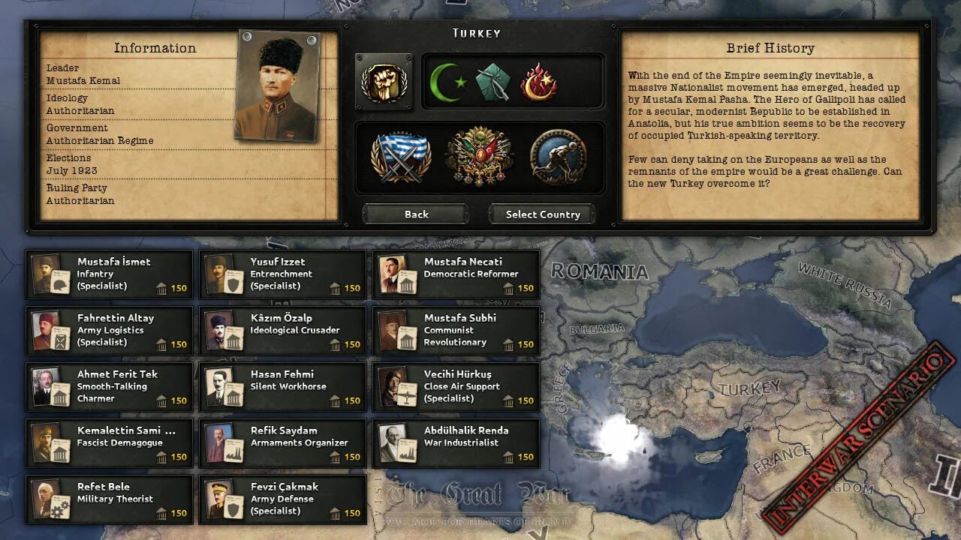
Task: Select Mustafa Necati Democratic Reformer
Action: coord(456,274)
